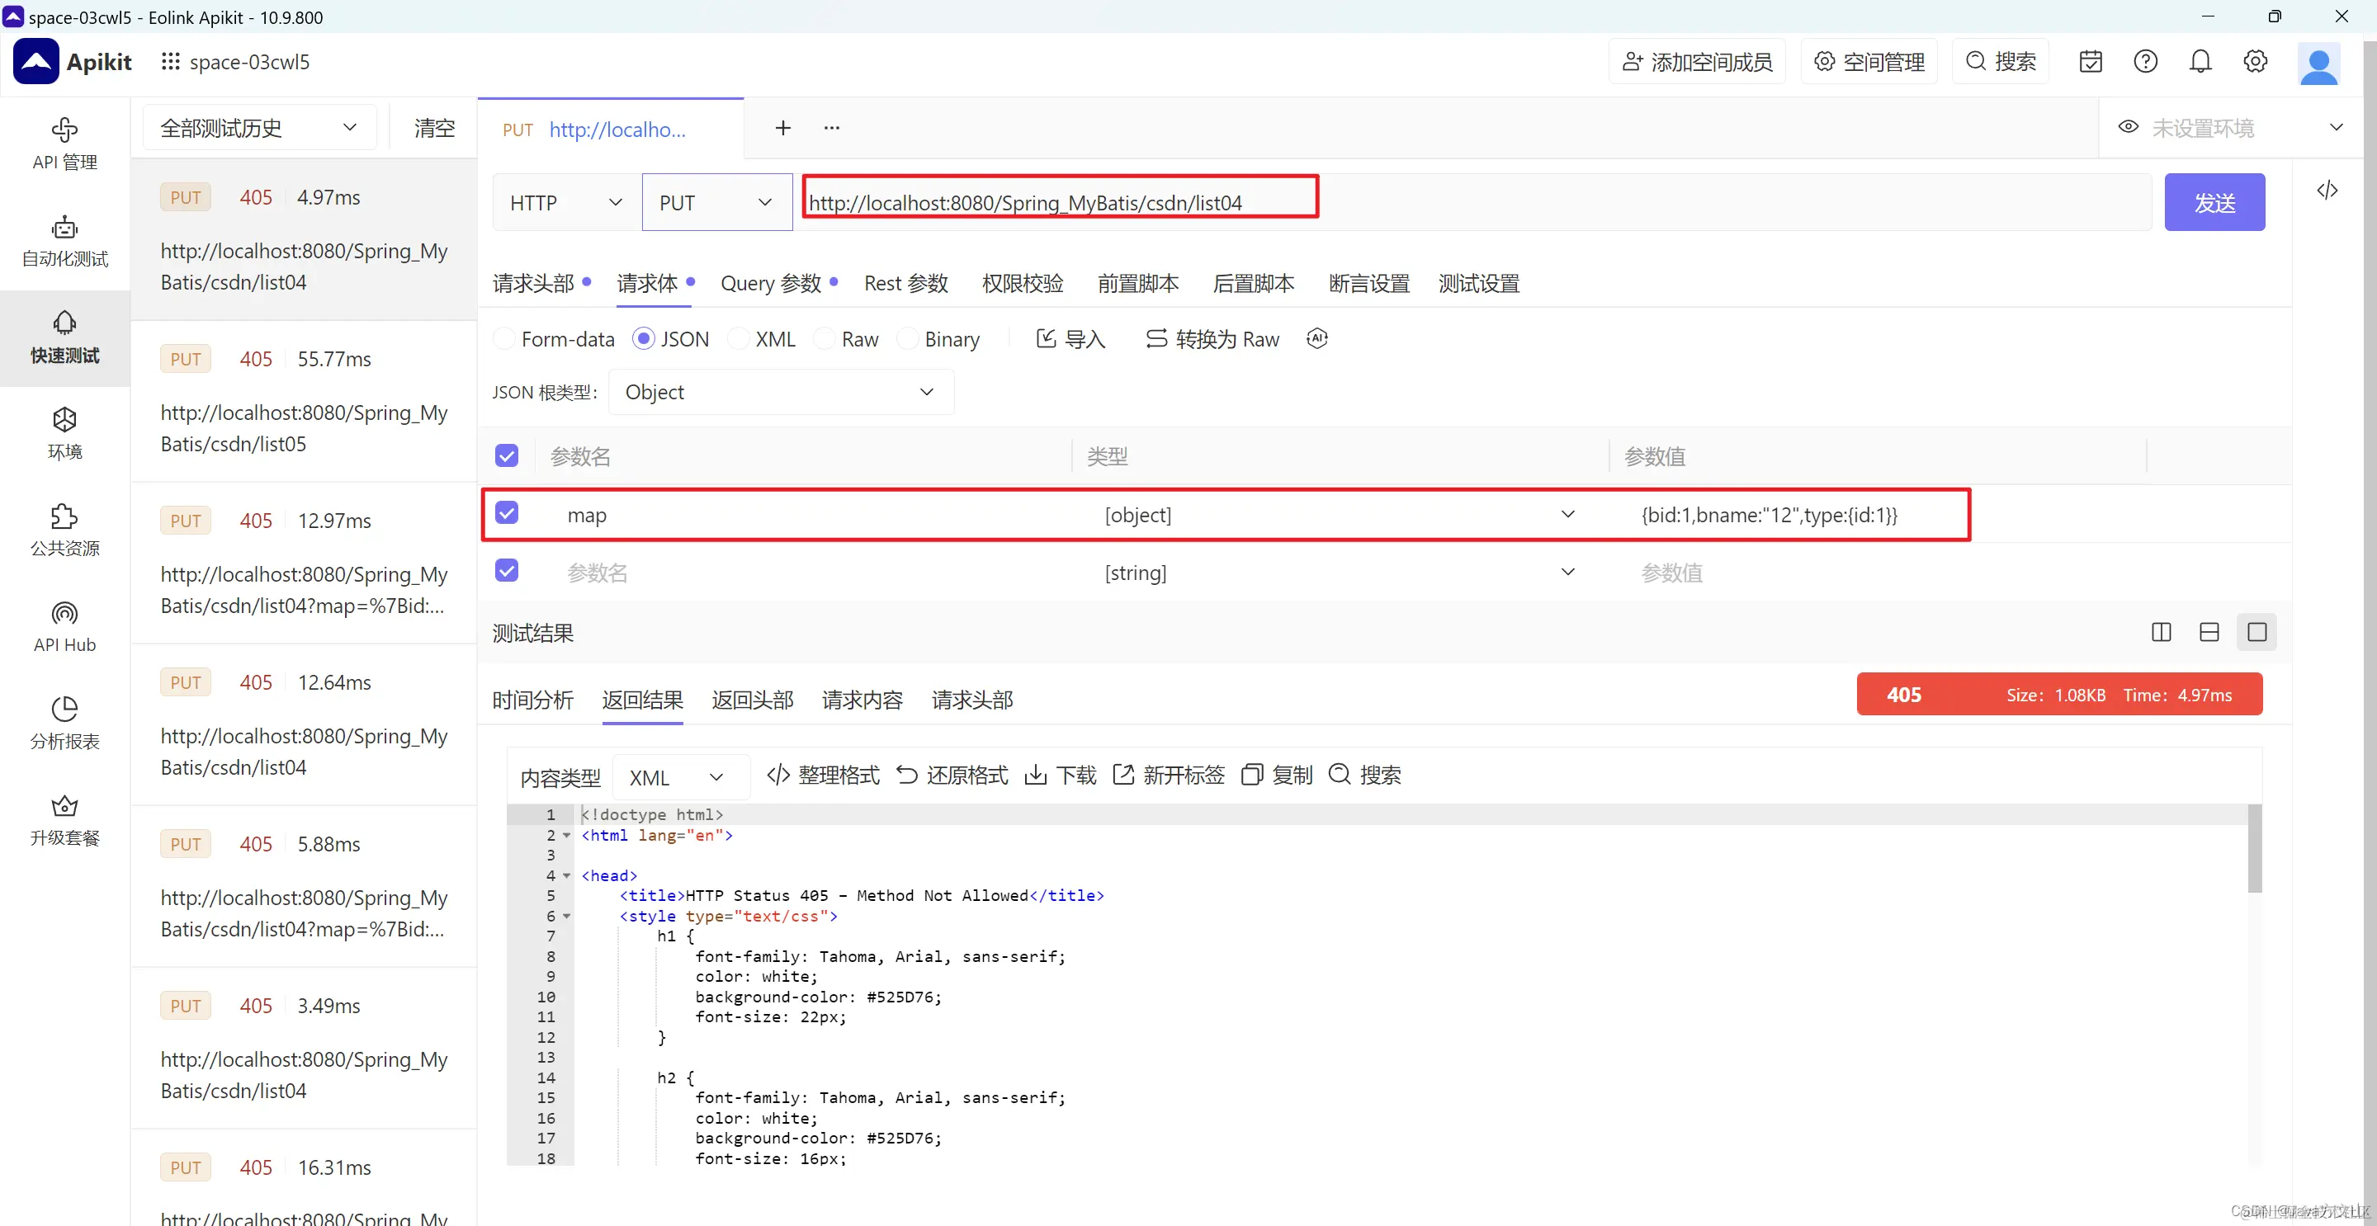The image size is (2377, 1226).
Task: Click the AI assistant icon near 转换为 Raw
Action: click(x=1316, y=338)
